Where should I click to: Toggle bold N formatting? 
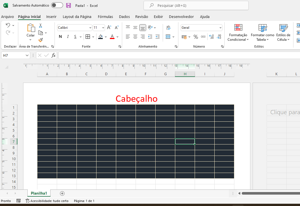click(60, 37)
